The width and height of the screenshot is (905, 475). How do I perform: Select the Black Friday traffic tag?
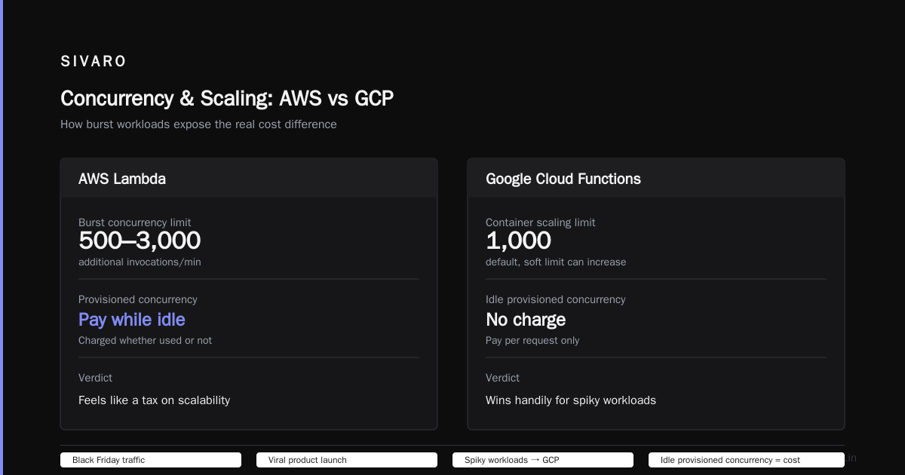[151, 460]
